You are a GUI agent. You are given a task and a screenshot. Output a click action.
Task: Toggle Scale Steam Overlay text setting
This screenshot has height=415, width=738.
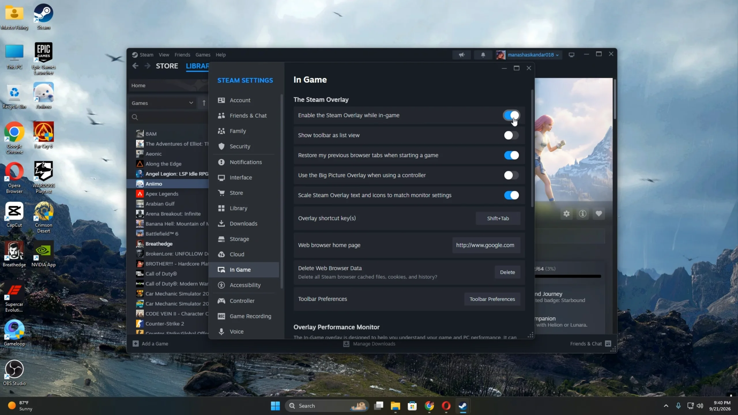(x=511, y=195)
